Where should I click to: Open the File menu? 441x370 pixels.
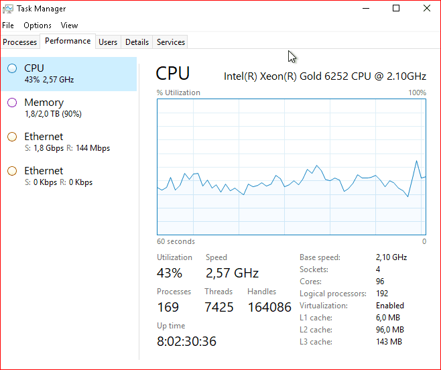pos(8,25)
